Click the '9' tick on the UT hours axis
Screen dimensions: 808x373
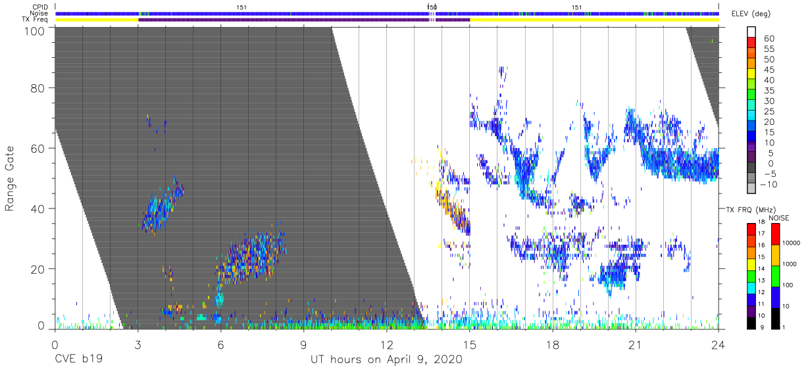click(303, 344)
